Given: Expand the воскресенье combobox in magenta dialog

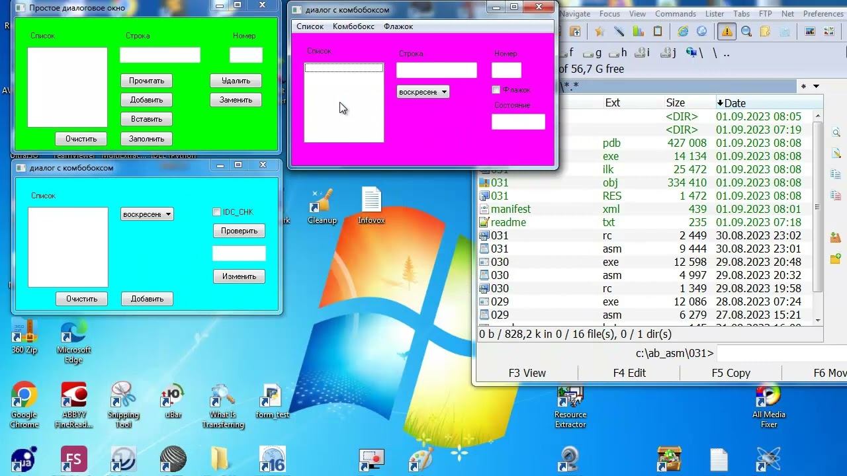Looking at the screenshot, I should click(444, 92).
